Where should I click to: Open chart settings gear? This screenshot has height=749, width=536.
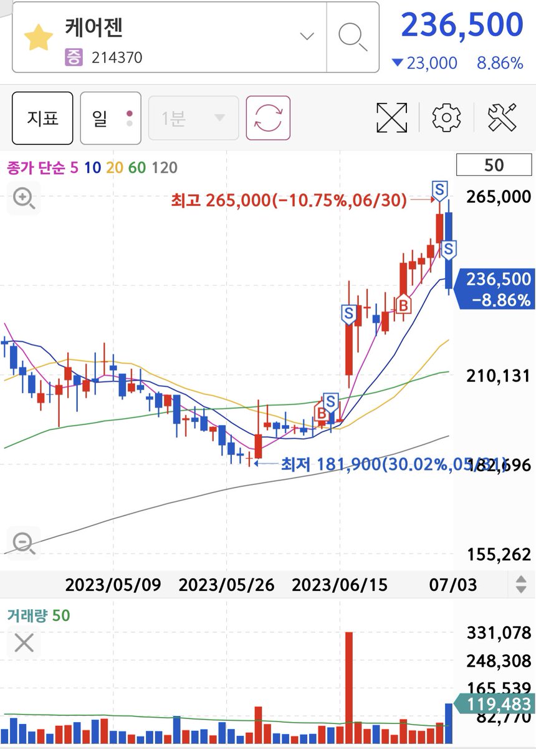pos(446,117)
